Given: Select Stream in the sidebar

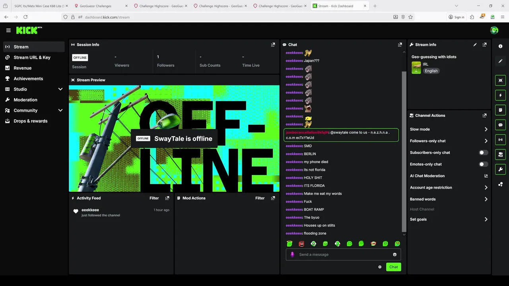Looking at the screenshot, I should (34, 47).
